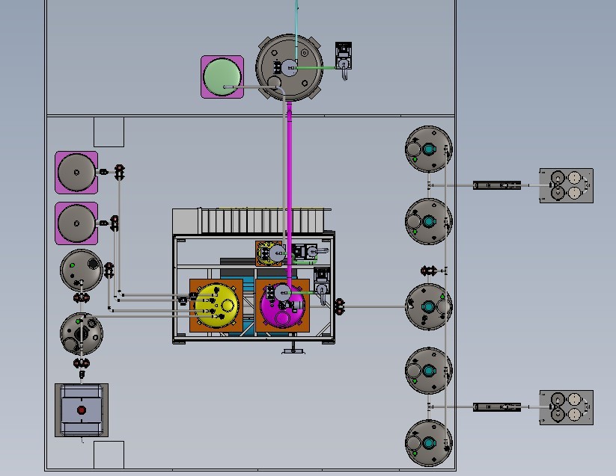
Task: Click the large top gray vessel with lugs
Action: pos(290,67)
